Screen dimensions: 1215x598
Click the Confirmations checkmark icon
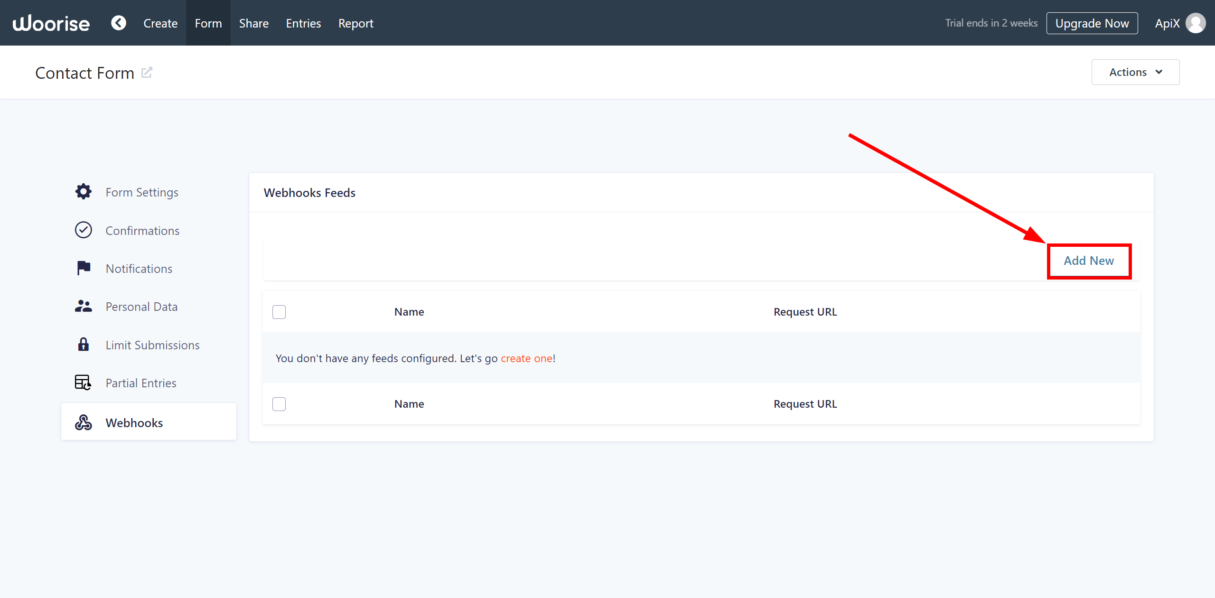click(x=84, y=230)
